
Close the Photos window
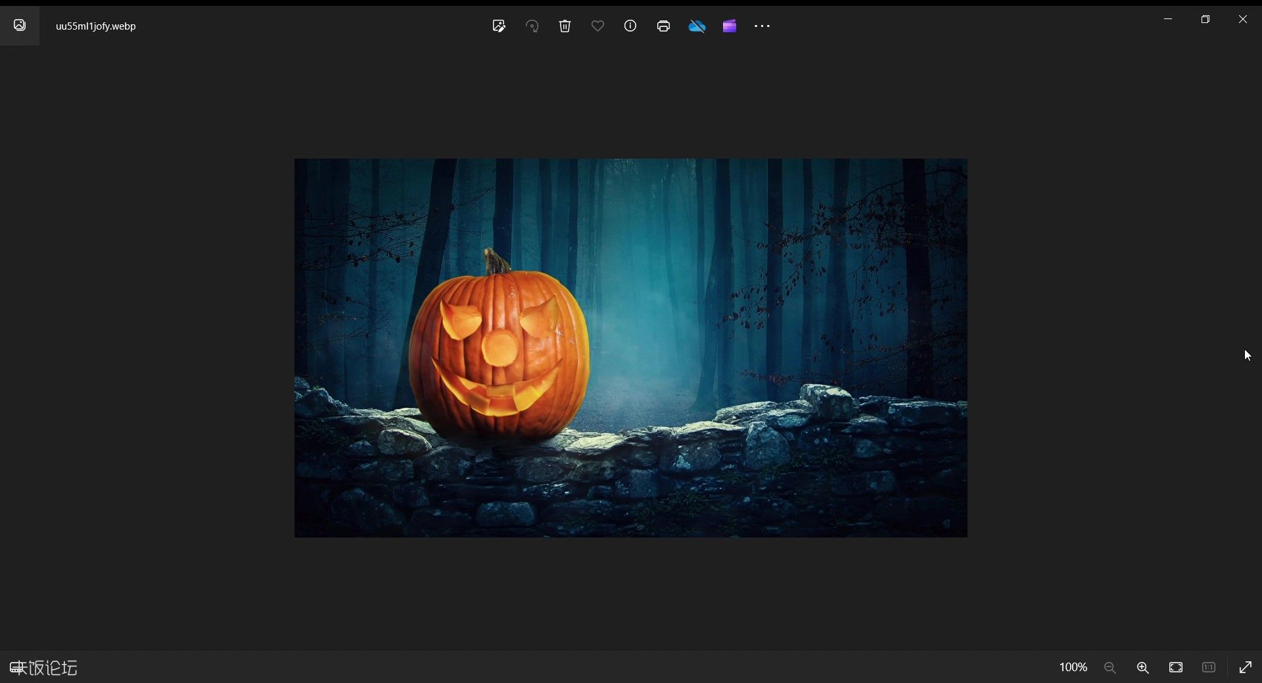click(1243, 19)
